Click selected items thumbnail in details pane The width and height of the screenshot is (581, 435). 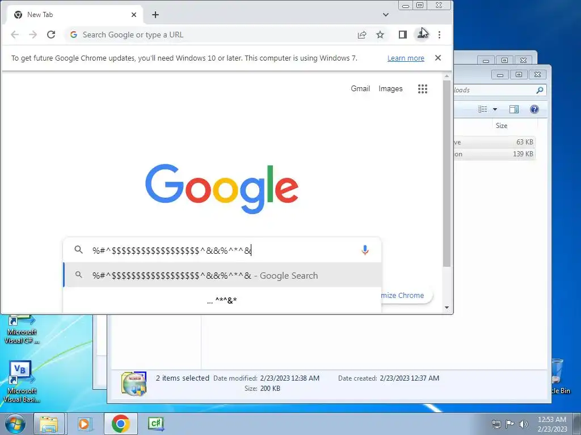pos(134,383)
